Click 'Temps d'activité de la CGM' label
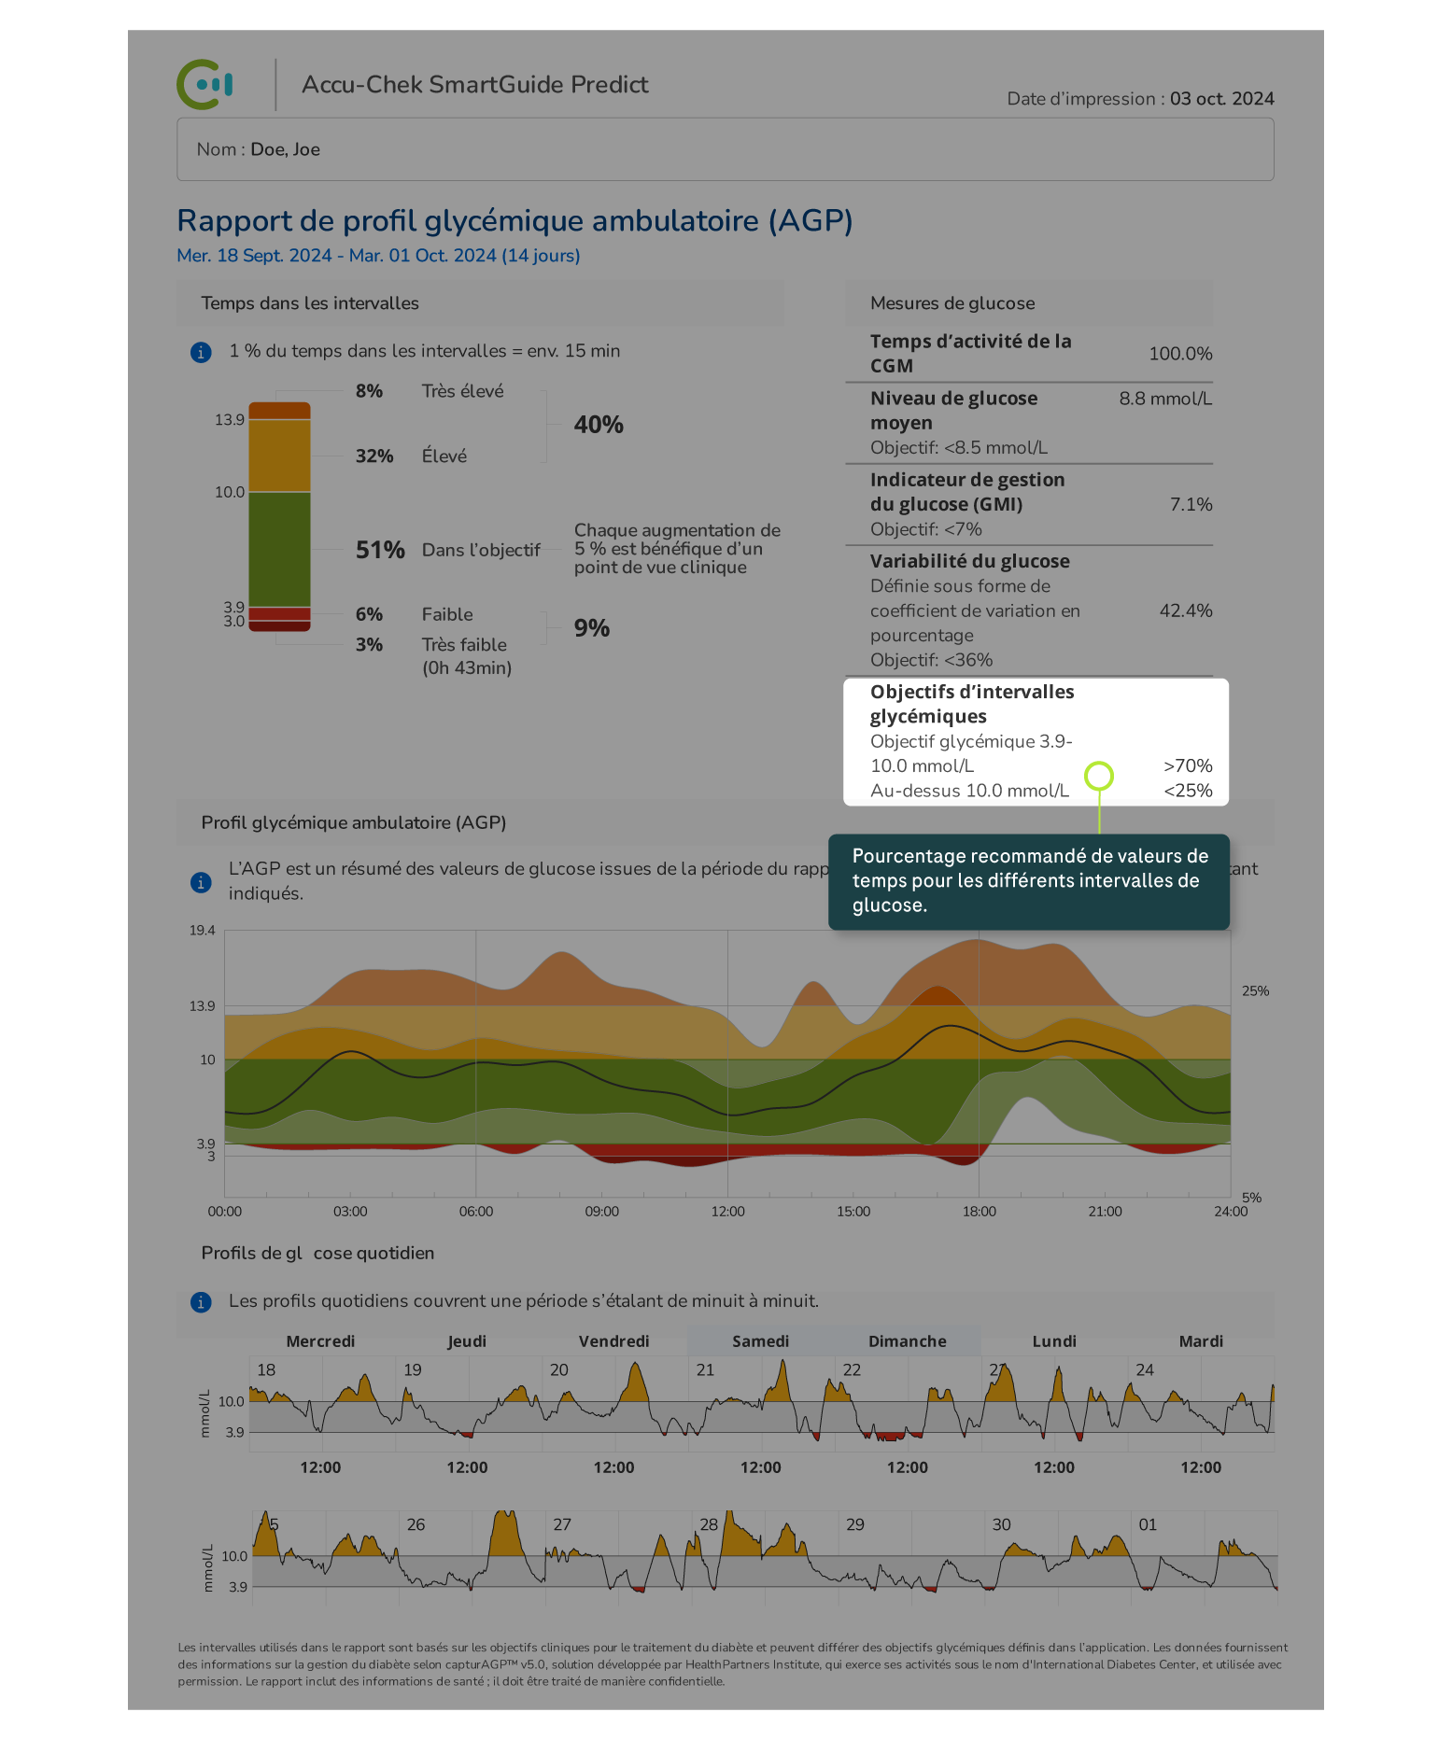Viewport: 1452px width, 1740px height. [x=971, y=354]
